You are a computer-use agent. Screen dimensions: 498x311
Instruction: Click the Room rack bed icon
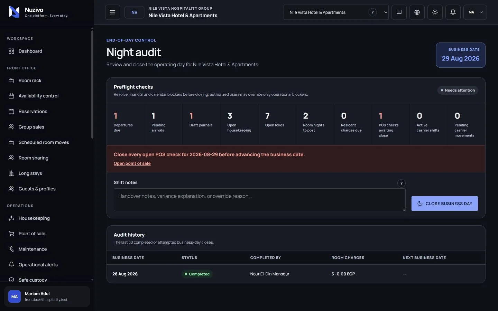pos(11,81)
